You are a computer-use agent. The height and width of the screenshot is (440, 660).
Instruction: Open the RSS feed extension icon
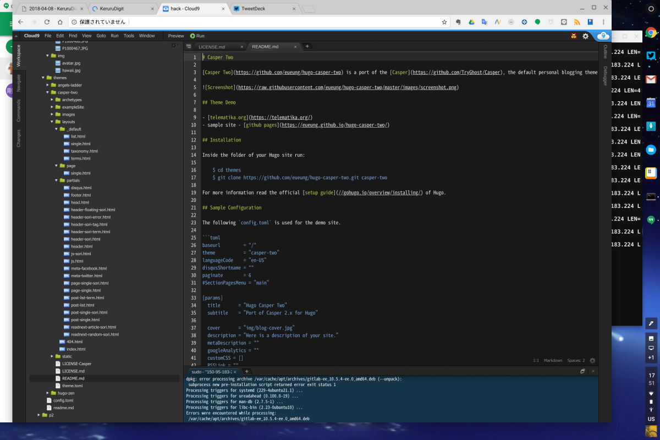pyautogui.click(x=577, y=22)
